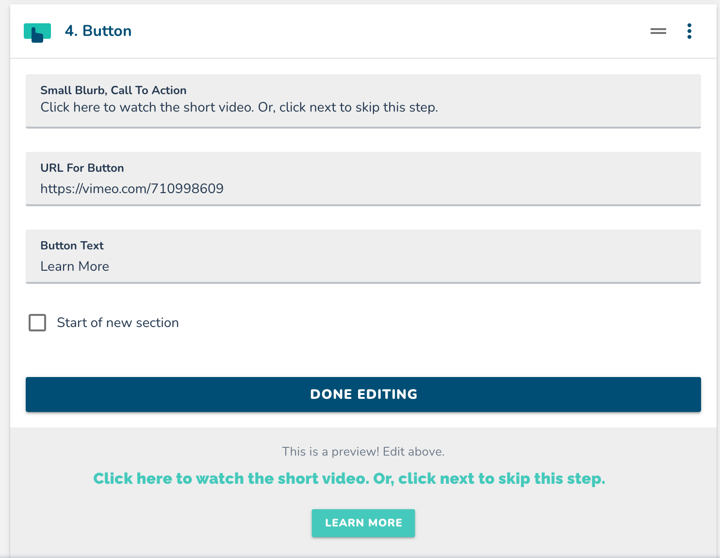Click the LEARN MORE preview button
Image resolution: width=720 pixels, height=558 pixels.
pyautogui.click(x=363, y=523)
